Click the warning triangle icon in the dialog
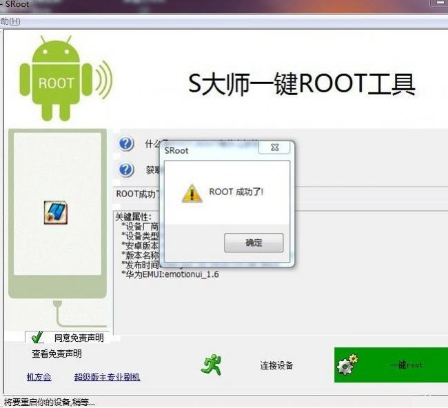The width and height of the screenshot is (448, 408). 192,193
